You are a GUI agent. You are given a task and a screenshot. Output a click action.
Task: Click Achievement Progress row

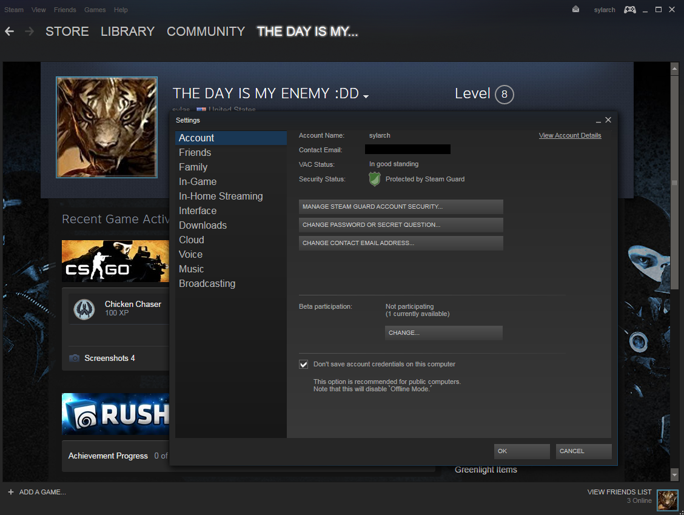pyautogui.click(x=118, y=456)
